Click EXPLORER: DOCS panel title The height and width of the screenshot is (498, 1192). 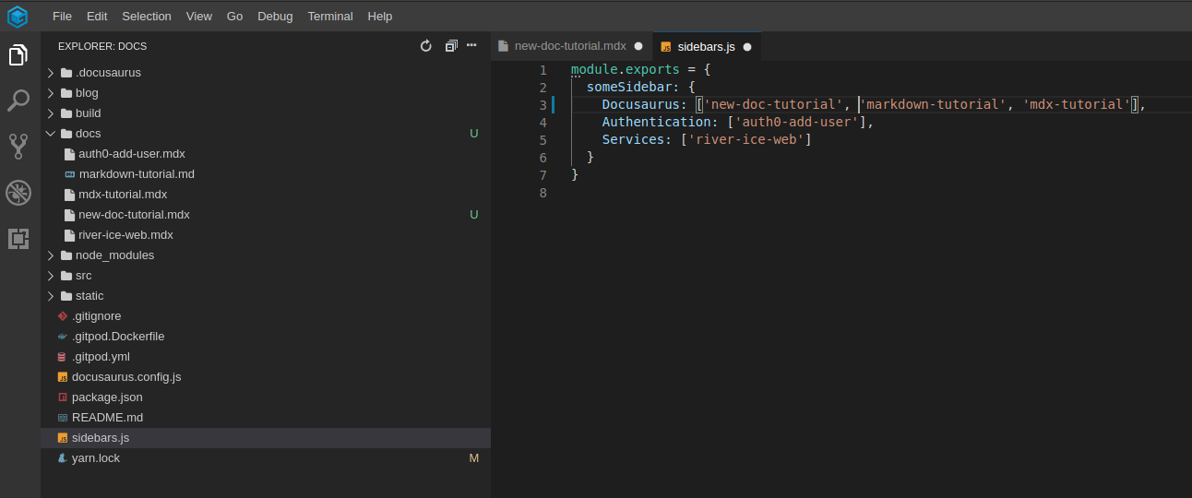point(102,46)
